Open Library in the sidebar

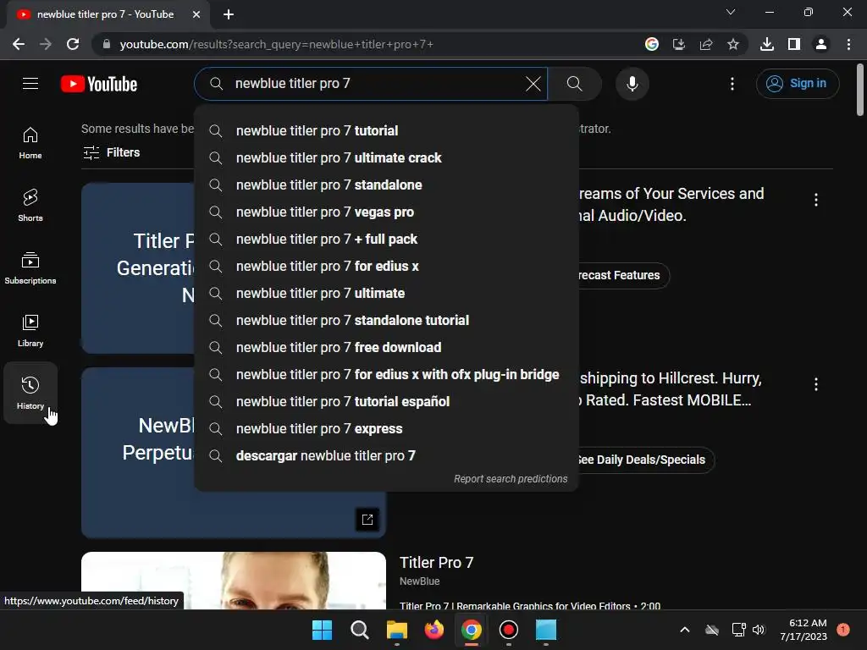click(x=30, y=331)
